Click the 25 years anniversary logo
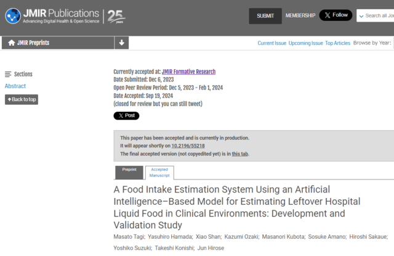 click(x=116, y=17)
